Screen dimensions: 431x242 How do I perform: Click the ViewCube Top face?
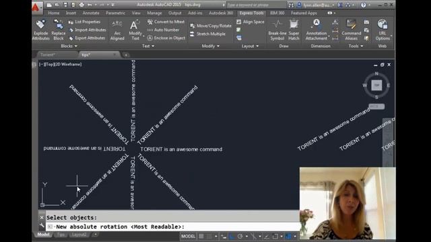(x=376, y=85)
